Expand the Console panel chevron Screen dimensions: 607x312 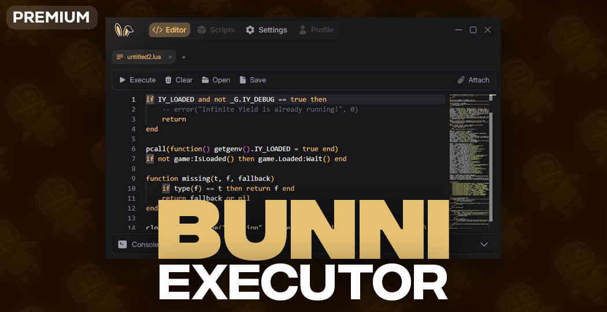click(484, 244)
